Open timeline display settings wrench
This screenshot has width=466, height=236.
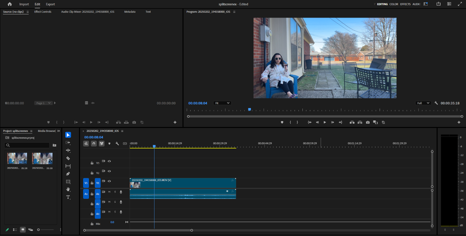(117, 143)
